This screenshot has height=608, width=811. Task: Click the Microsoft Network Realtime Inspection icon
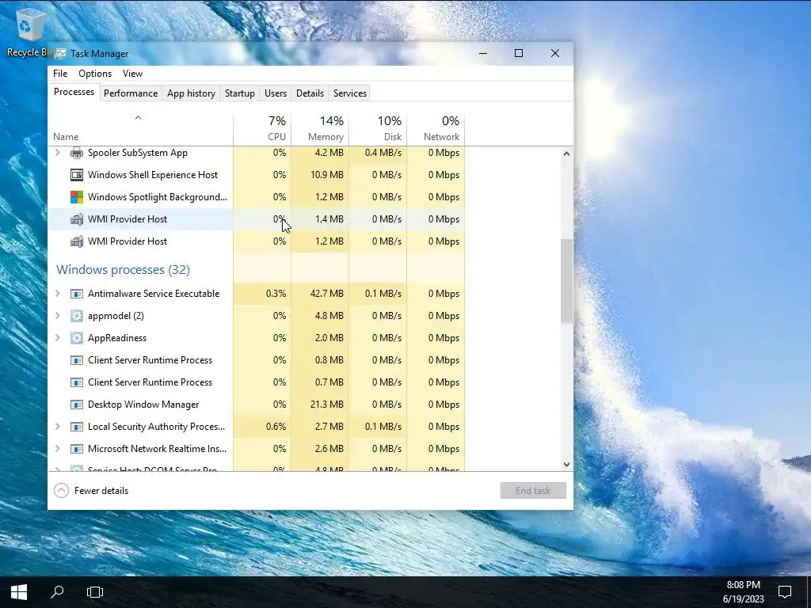(77, 449)
